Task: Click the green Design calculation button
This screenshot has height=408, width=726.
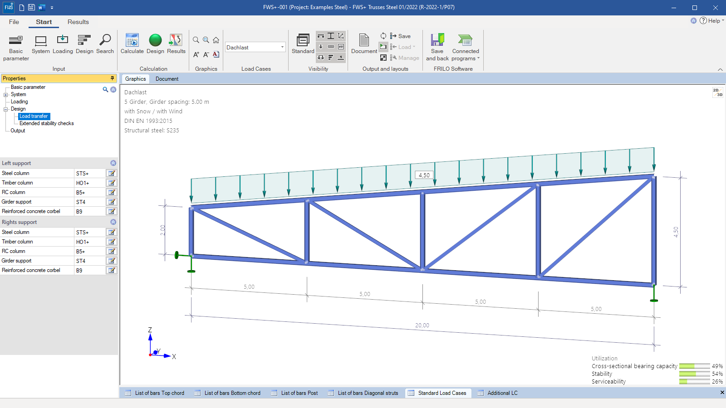Action: pyautogui.click(x=155, y=44)
